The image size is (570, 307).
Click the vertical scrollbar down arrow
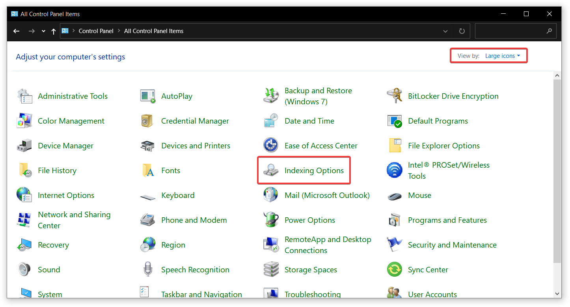tap(557, 293)
